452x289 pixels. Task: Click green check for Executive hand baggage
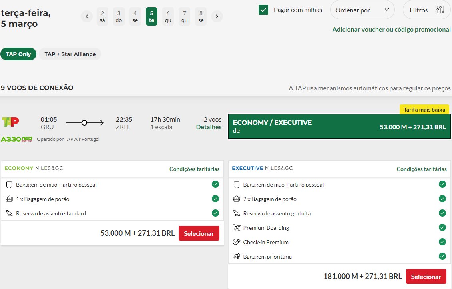(x=442, y=184)
